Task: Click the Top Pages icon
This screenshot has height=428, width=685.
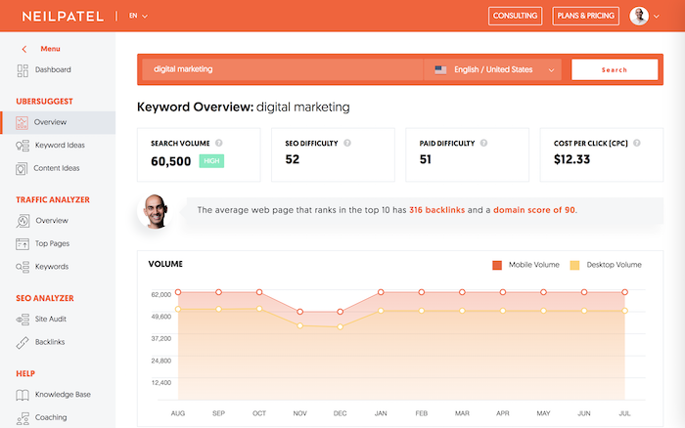Action: tap(23, 244)
